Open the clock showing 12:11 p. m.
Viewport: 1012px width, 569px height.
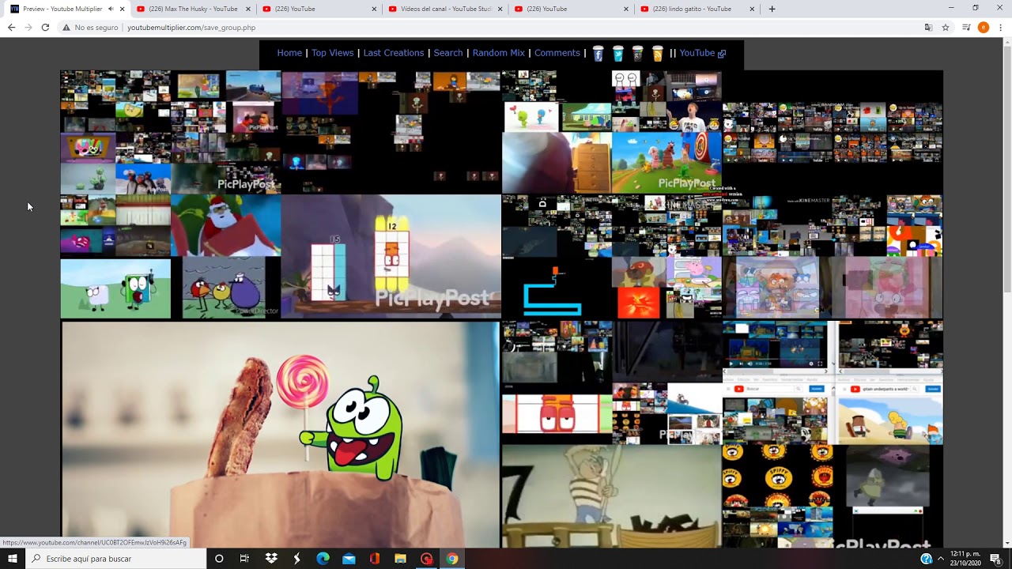click(x=965, y=559)
